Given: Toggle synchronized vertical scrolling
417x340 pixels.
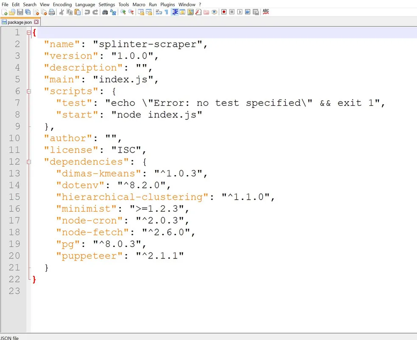Looking at the screenshot, I should point(141,12).
